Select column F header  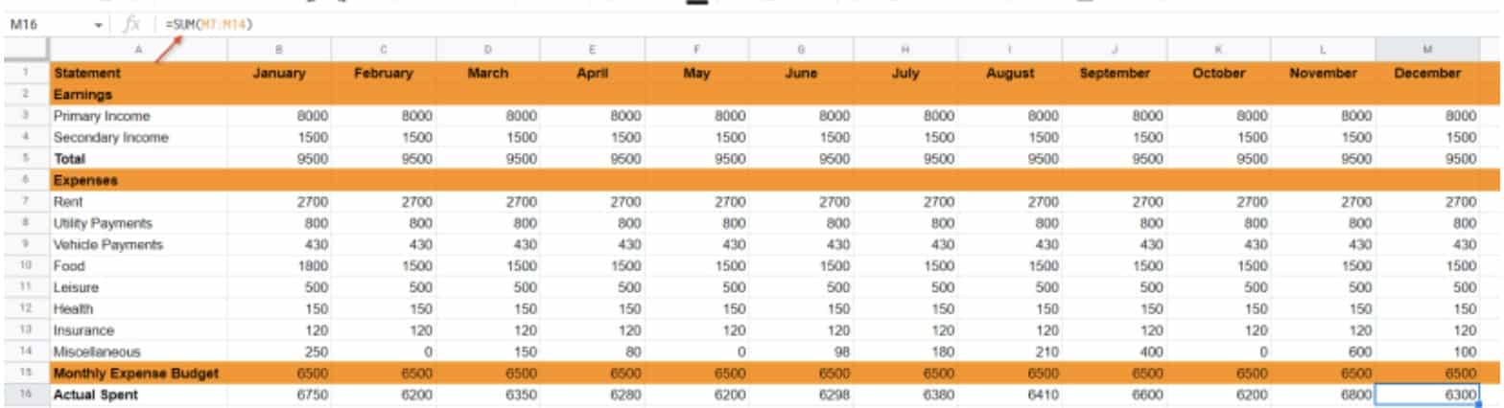pos(697,50)
